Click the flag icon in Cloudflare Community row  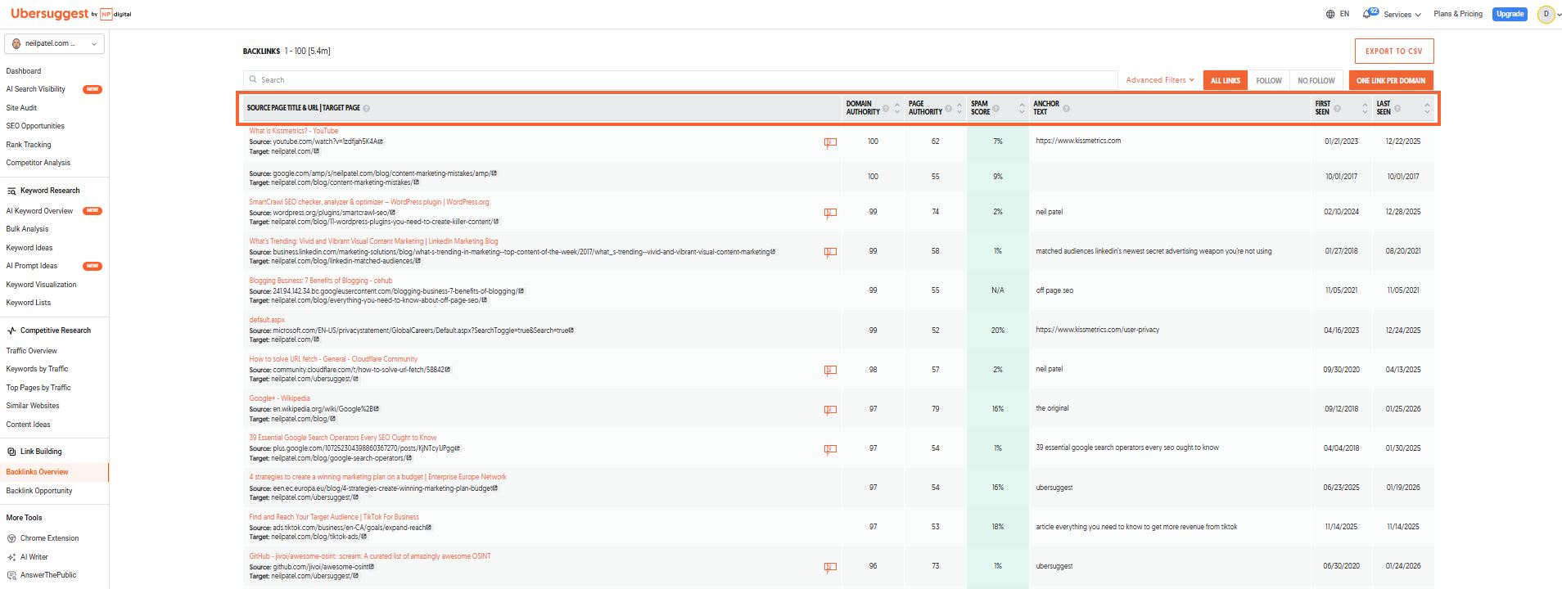tap(830, 371)
